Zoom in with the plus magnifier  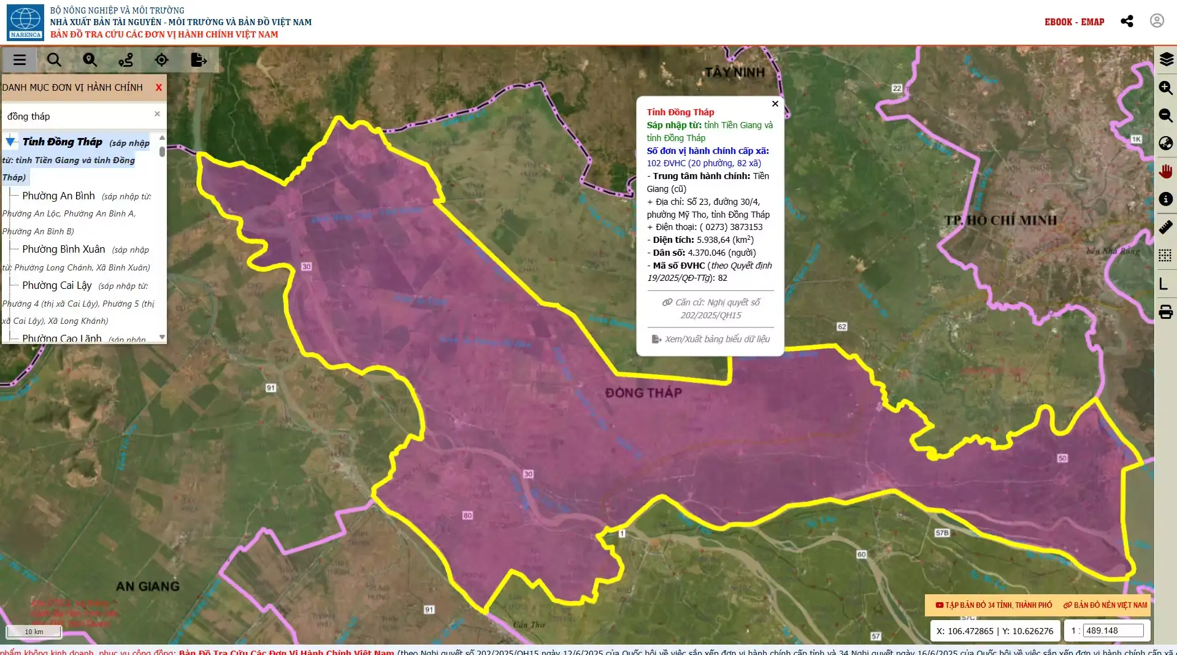[1166, 88]
